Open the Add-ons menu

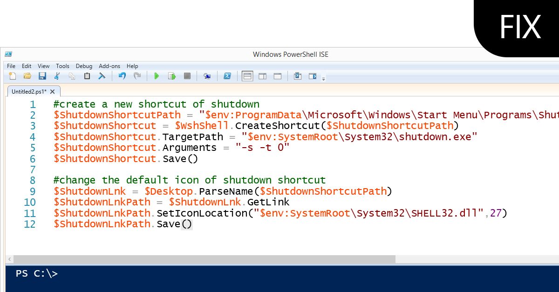109,66
